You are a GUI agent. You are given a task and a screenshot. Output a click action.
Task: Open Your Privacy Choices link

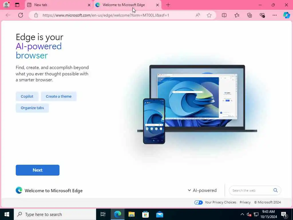221,202
